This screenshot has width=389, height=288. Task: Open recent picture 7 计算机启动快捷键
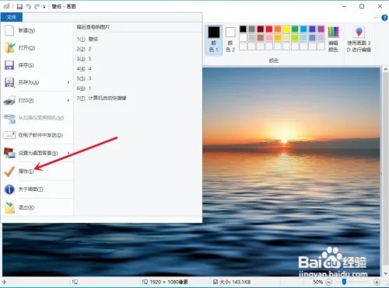click(138, 98)
